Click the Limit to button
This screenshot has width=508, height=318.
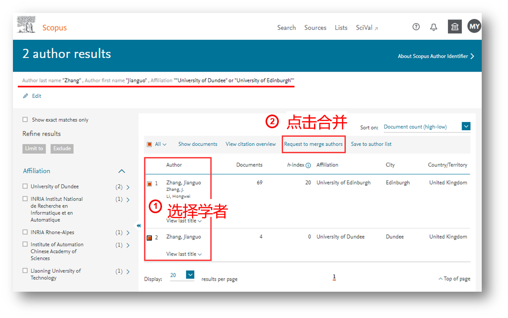pos(34,148)
